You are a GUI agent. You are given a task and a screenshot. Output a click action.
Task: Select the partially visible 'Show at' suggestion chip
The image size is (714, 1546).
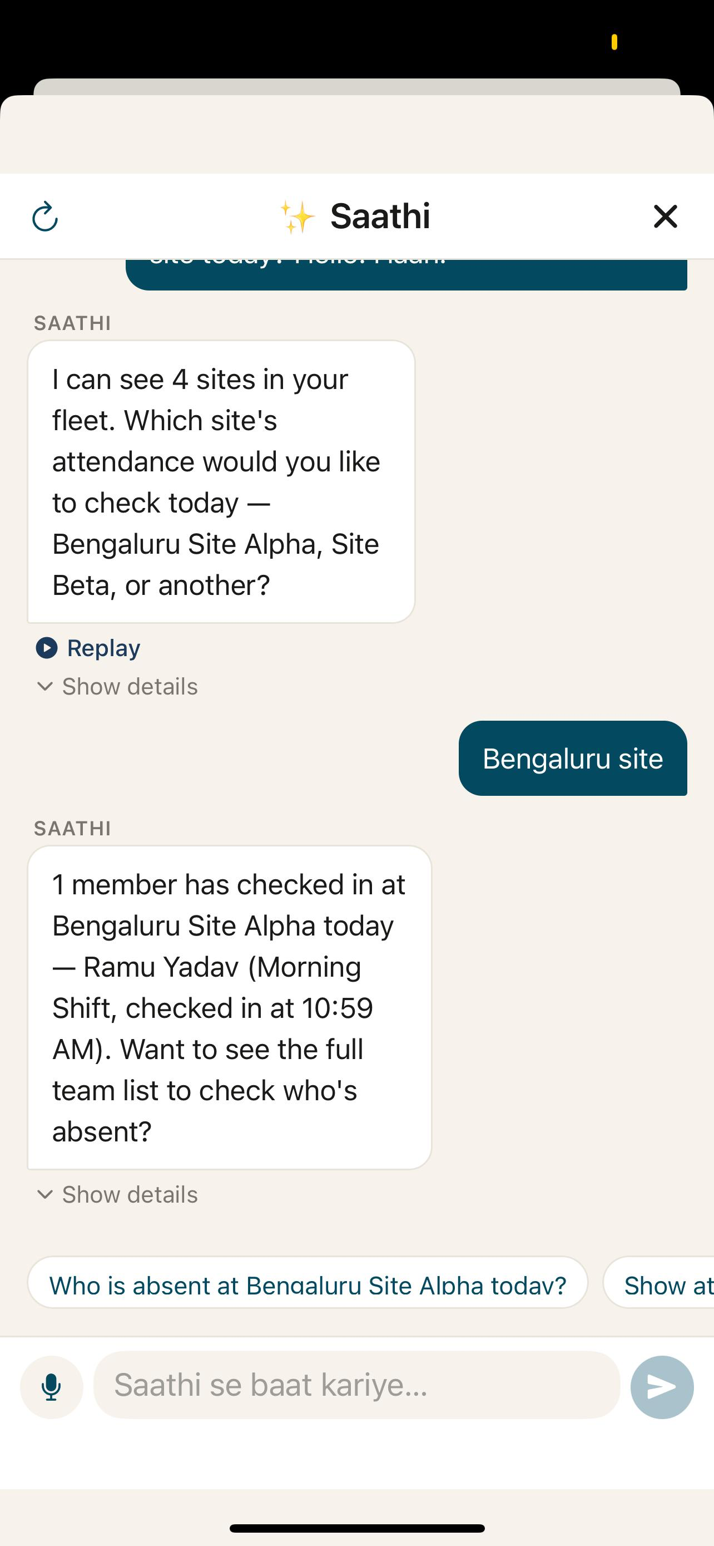point(660,1285)
